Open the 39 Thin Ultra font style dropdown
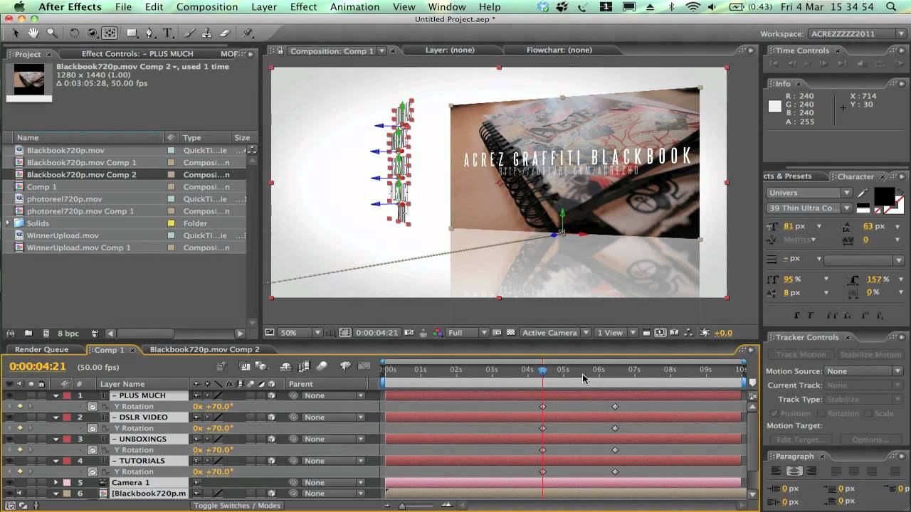Image resolution: width=911 pixels, height=512 pixels. click(x=809, y=208)
